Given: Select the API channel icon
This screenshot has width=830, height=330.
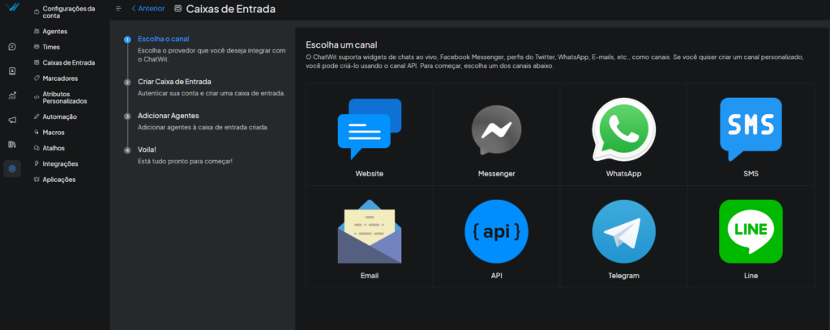Looking at the screenshot, I should (496, 232).
